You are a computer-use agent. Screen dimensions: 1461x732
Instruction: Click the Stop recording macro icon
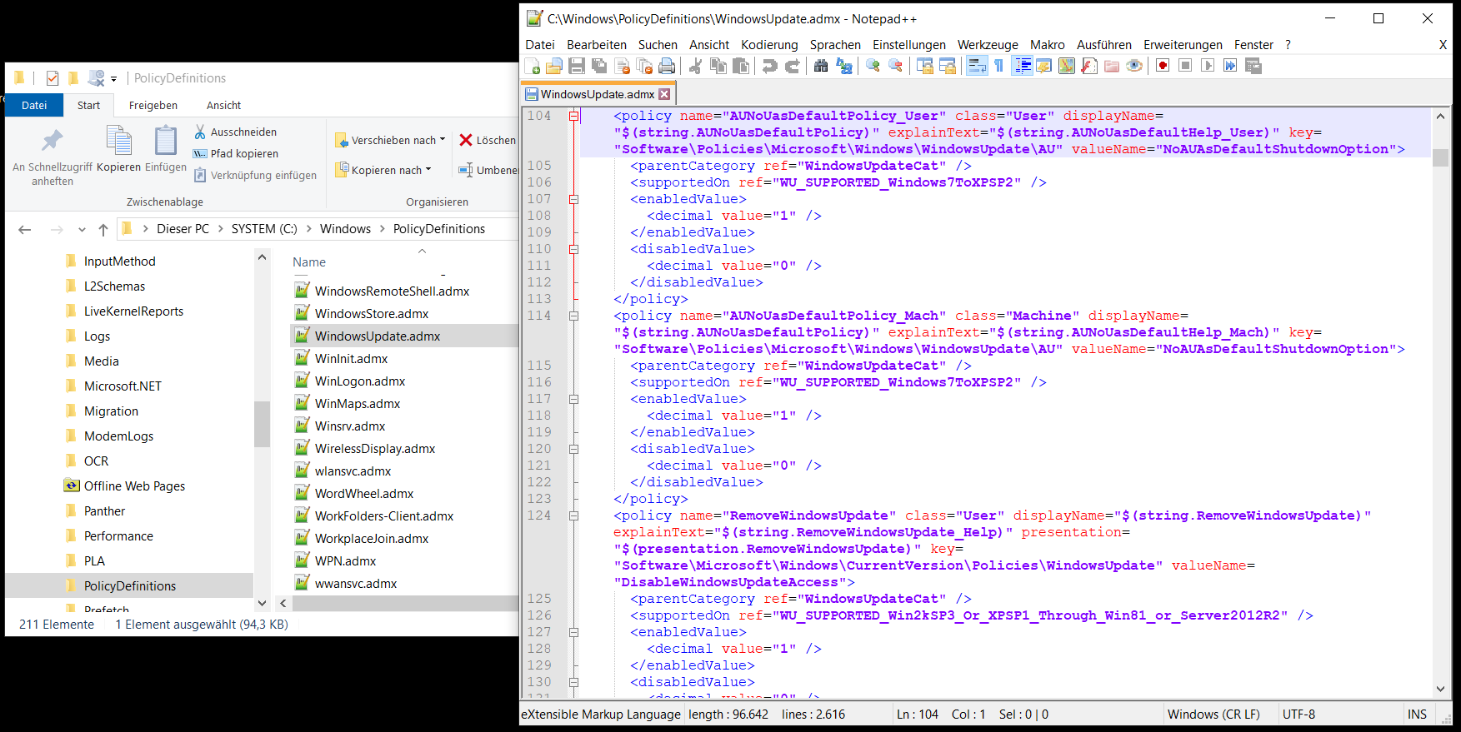pyautogui.click(x=1185, y=66)
